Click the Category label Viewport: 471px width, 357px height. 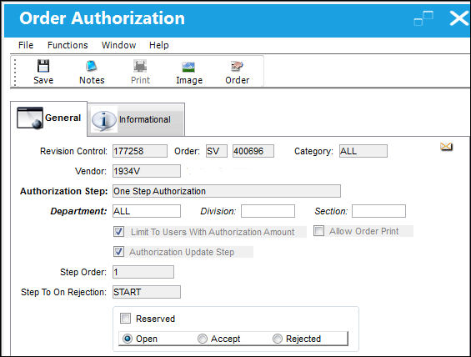click(x=313, y=151)
